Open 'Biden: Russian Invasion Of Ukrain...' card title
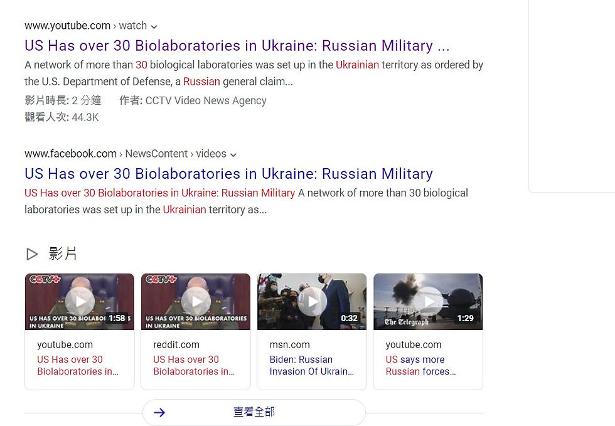The image size is (615, 426). pos(312,366)
